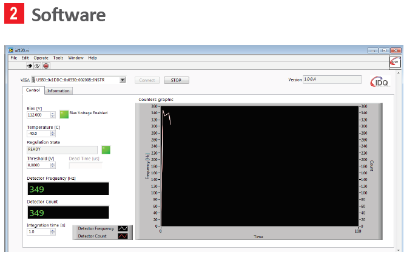This screenshot has width=418, height=263.
Task: Click the VI icon in top-right corner
Action: 394,61
